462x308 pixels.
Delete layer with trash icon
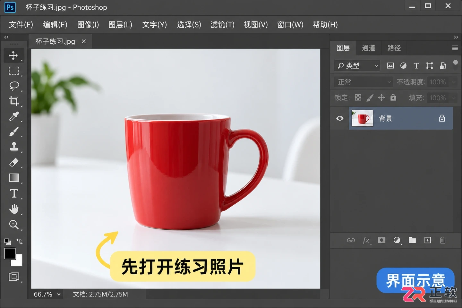(x=443, y=240)
